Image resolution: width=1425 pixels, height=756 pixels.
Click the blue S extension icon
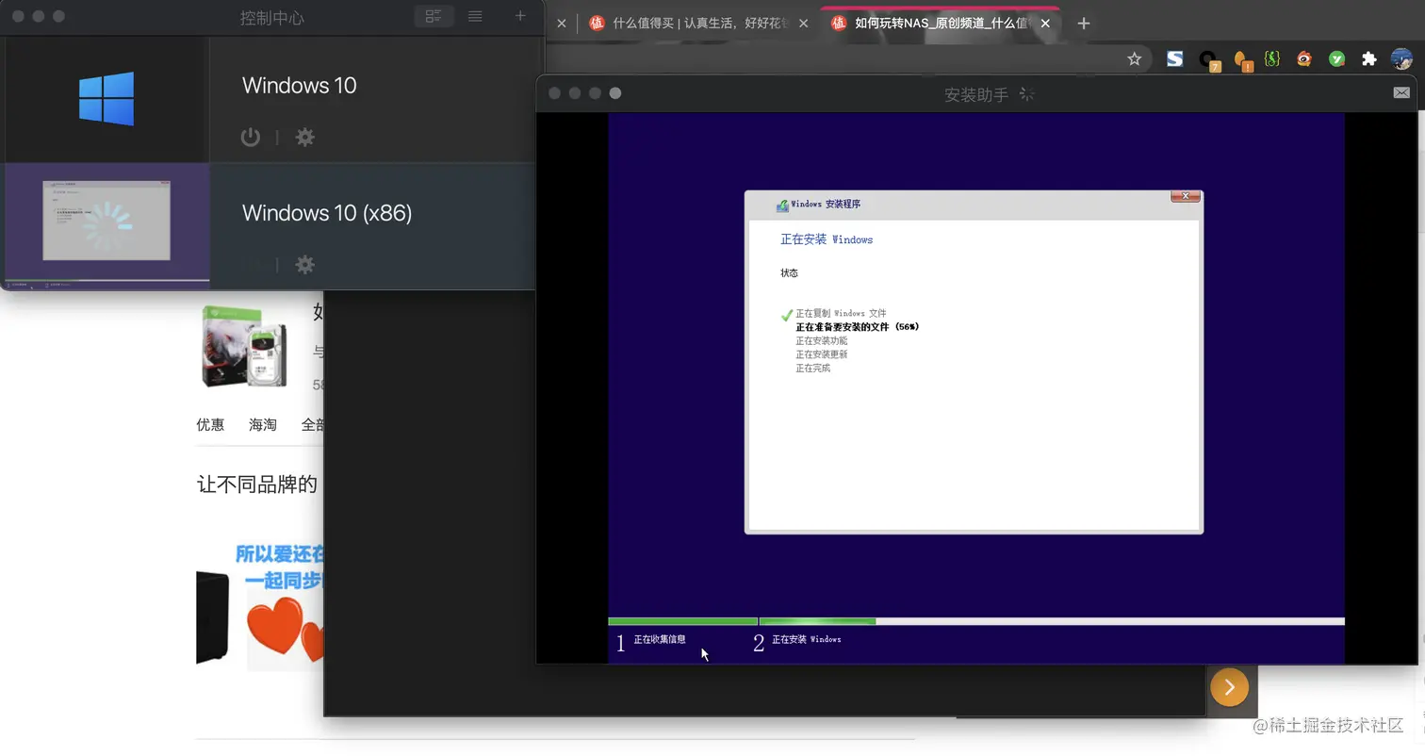pos(1174,58)
